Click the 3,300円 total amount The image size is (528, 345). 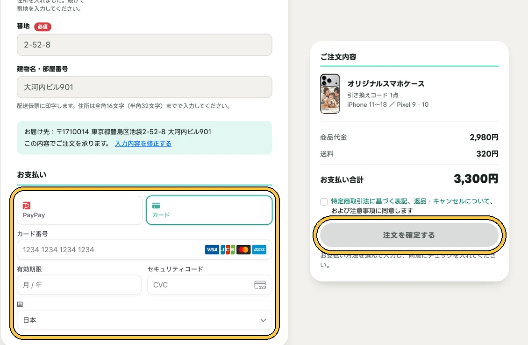click(x=476, y=179)
